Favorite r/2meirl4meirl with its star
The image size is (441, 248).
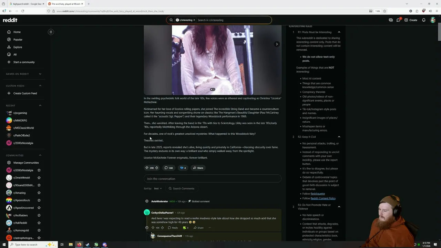[39, 178]
